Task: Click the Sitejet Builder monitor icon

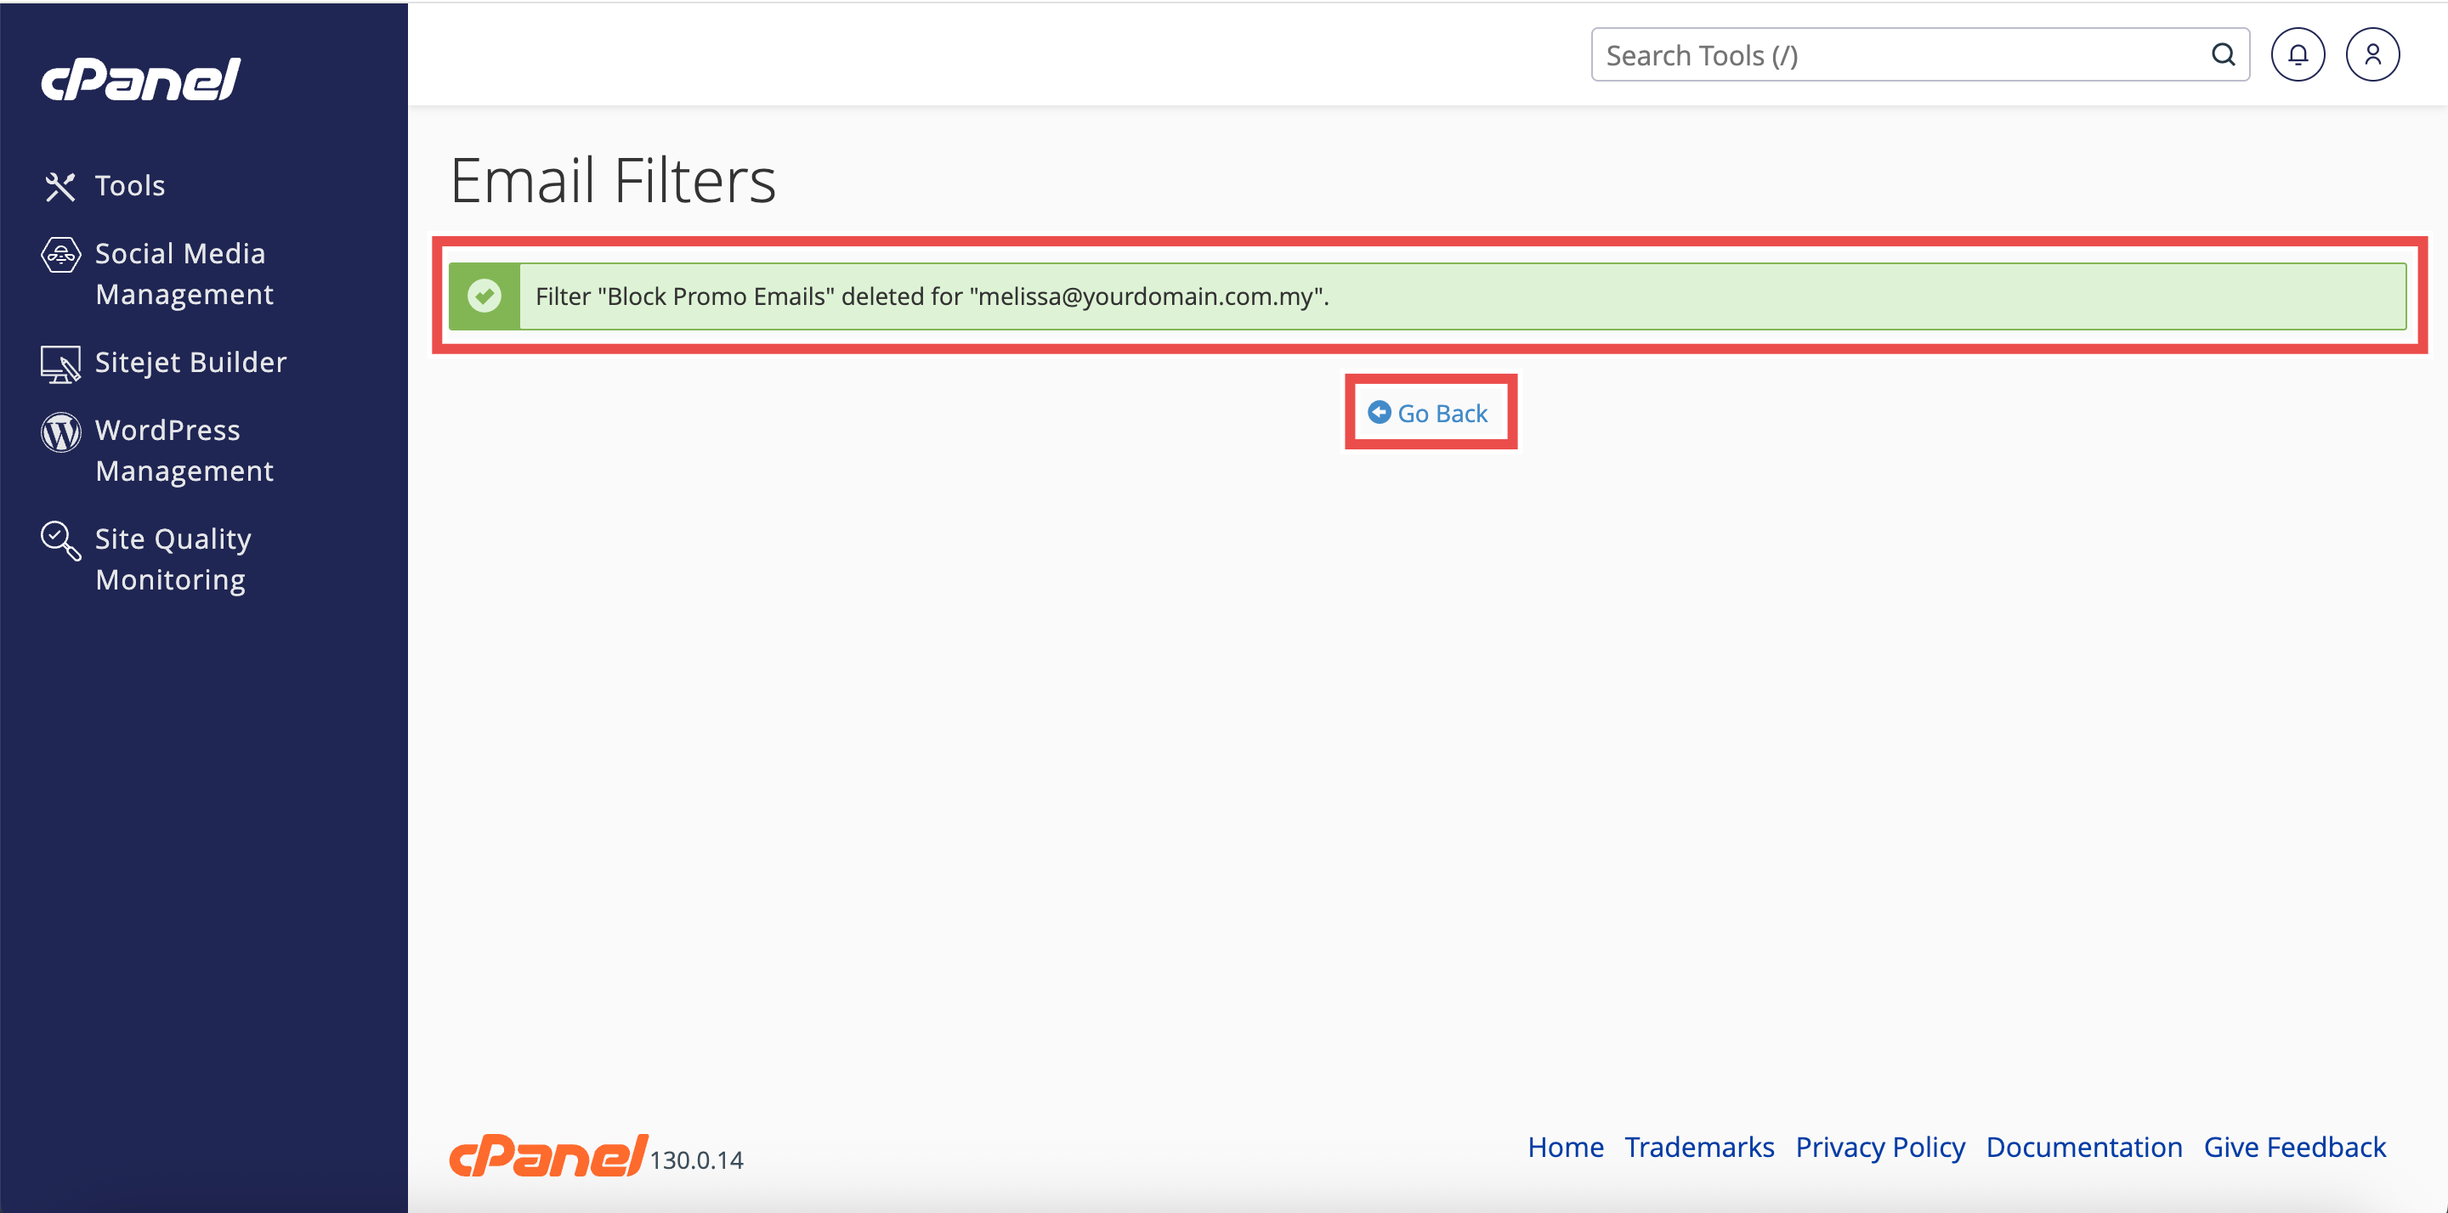Action: click(59, 364)
